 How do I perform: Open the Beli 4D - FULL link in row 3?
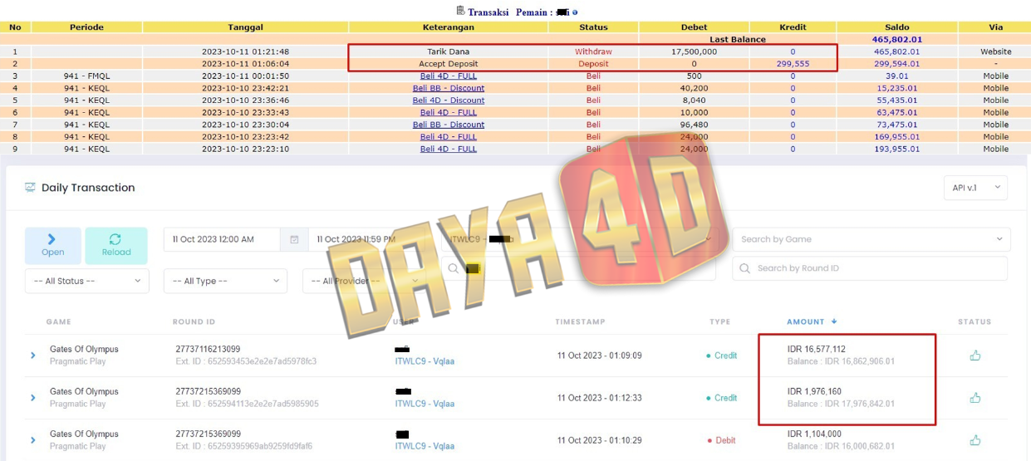(449, 76)
